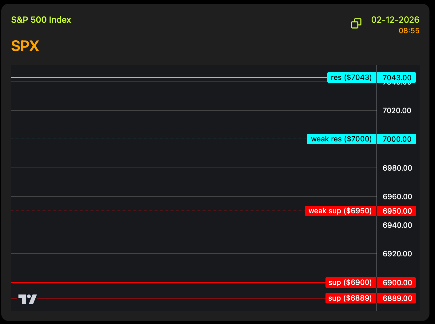This screenshot has height=324, width=435.
Task: Click the copy chart icon beside the date
Action: (x=356, y=23)
